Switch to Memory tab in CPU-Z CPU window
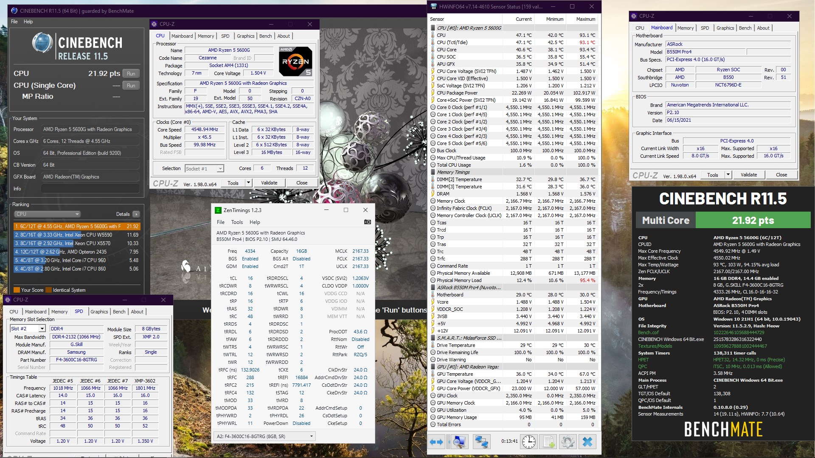 click(x=206, y=36)
